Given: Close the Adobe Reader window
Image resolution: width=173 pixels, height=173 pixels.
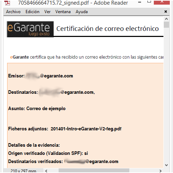Looking at the screenshot, I should click(162, 2).
